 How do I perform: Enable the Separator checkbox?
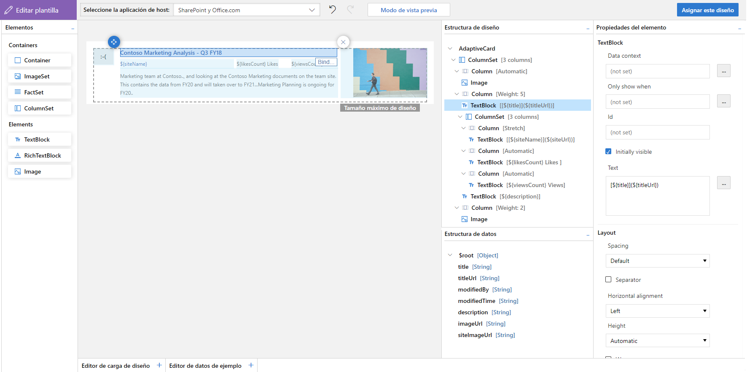pyautogui.click(x=608, y=280)
